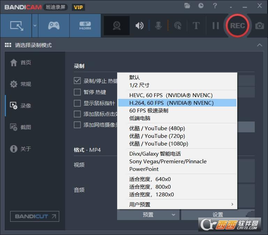Choose the 1/2 尺寸 preset
The image size is (268, 235).
(177, 85)
